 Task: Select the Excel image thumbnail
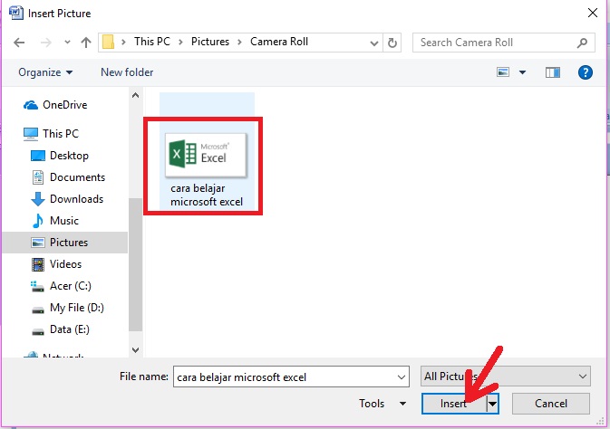pyautogui.click(x=206, y=156)
